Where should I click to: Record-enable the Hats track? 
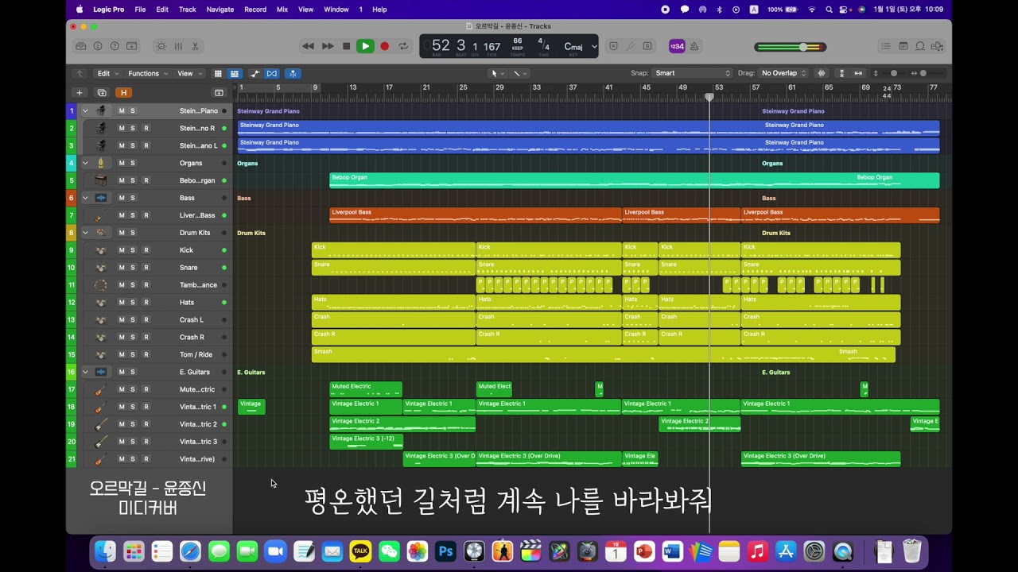146,303
